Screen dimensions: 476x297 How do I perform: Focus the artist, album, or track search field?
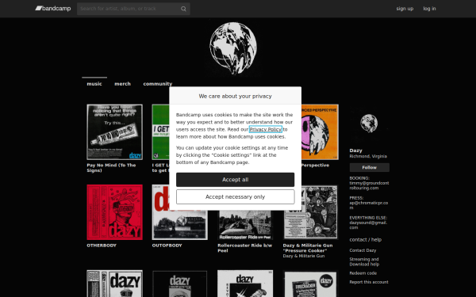pyautogui.click(x=133, y=9)
